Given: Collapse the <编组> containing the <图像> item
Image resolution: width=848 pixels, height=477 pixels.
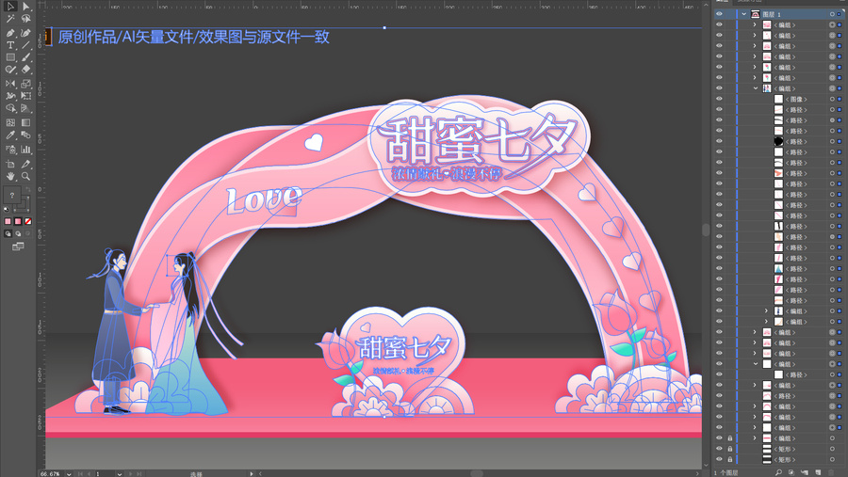Looking at the screenshot, I should [x=755, y=88].
